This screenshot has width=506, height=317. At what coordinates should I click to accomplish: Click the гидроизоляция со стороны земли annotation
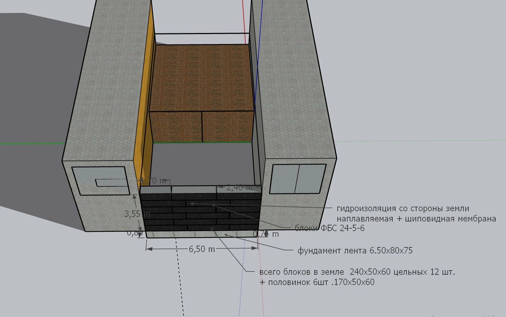(x=403, y=208)
